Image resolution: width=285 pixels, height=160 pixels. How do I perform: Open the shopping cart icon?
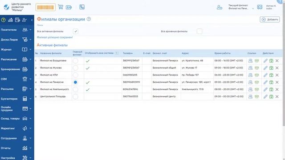pos(61,7)
